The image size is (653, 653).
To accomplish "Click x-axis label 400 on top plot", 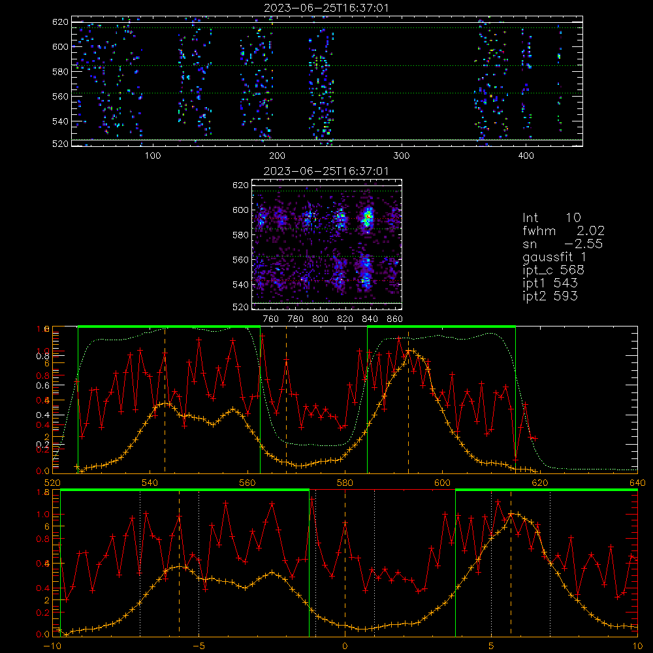I will (x=526, y=156).
